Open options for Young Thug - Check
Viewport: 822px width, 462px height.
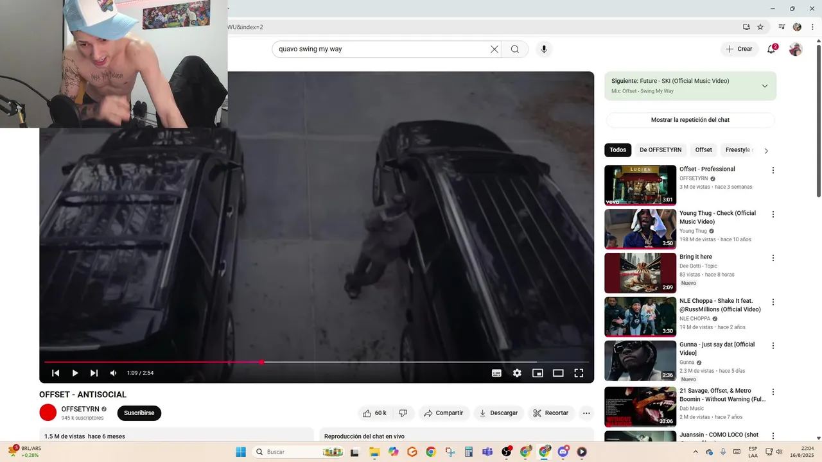(773, 214)
